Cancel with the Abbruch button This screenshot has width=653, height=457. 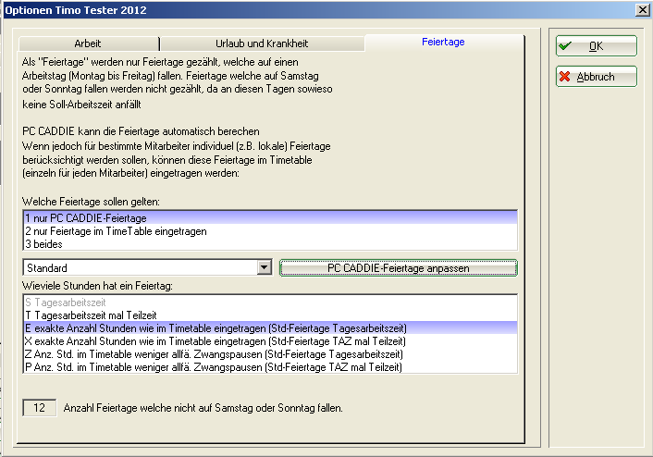click(596, 77)
